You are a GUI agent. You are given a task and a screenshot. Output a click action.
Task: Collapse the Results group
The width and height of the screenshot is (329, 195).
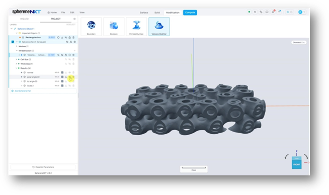tap(17, 68)
